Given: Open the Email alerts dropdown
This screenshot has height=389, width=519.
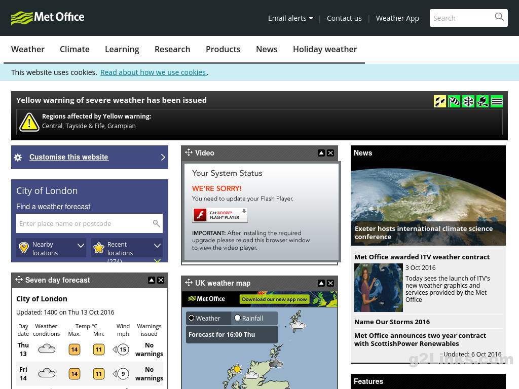Looking at the screenshot, I should pyautogui.click(x=290, y=18).
